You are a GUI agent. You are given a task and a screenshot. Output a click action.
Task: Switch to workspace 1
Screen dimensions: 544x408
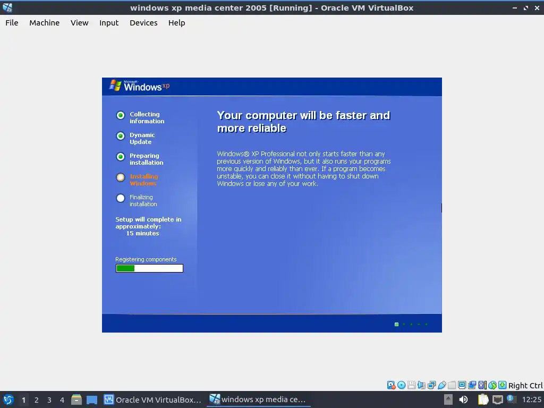coord(23,400)
